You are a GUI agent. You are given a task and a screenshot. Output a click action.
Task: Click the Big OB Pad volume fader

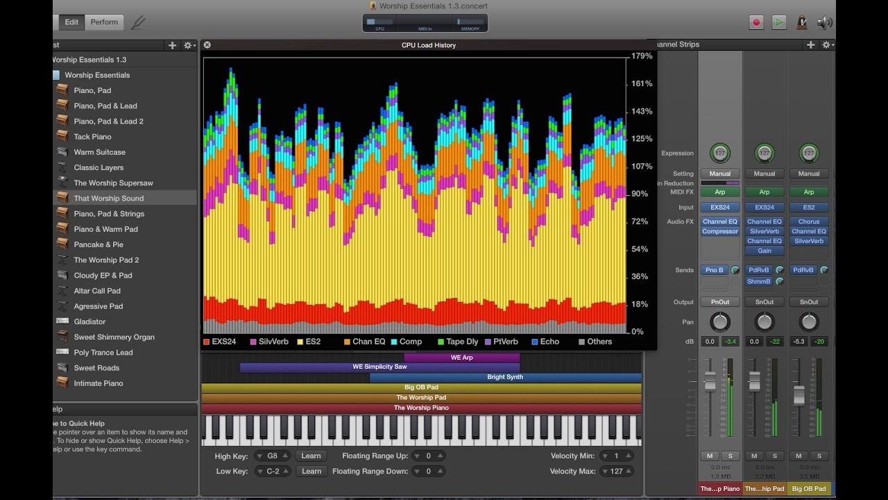(799, 394)
